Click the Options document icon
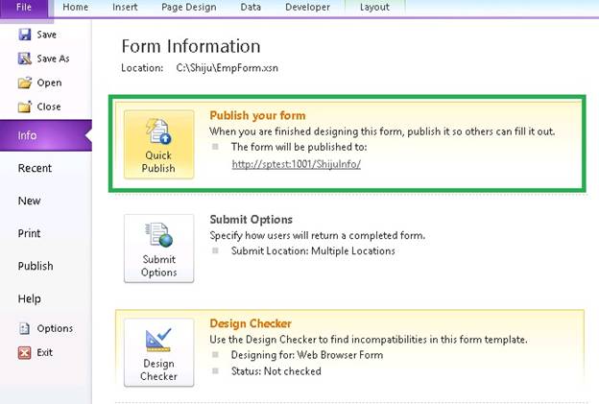This screenshot has height=404, width=599. [24, 328]
